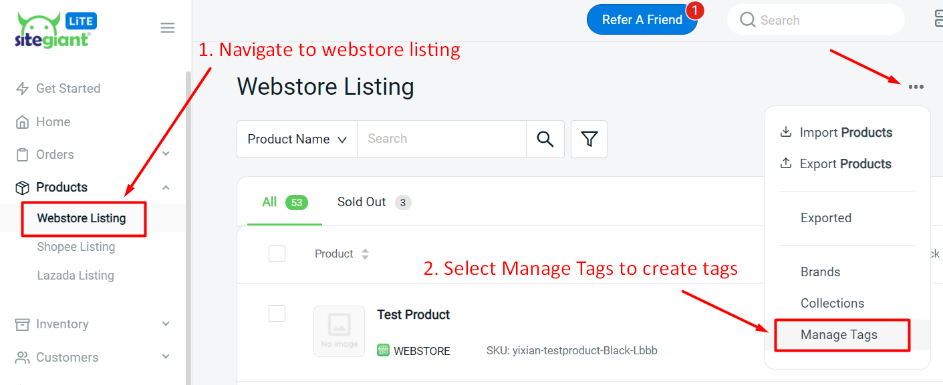Click the SiteGiant Lite logo

pos(56,31)
